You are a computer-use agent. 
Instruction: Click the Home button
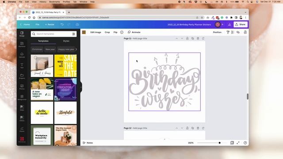(25, 25)
